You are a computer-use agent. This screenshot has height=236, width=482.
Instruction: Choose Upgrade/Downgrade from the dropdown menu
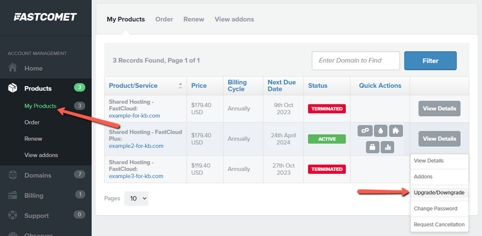[x=439, y=193]
